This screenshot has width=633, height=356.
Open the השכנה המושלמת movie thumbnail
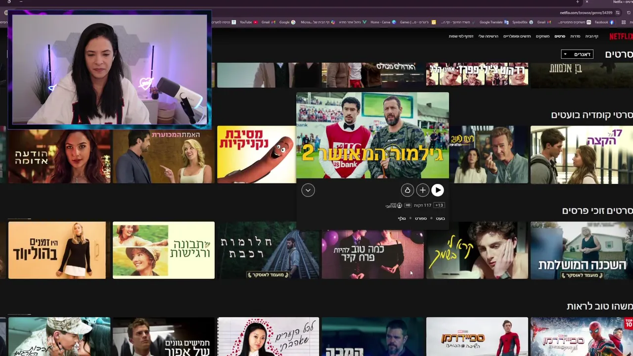click(x=582, y=250)
